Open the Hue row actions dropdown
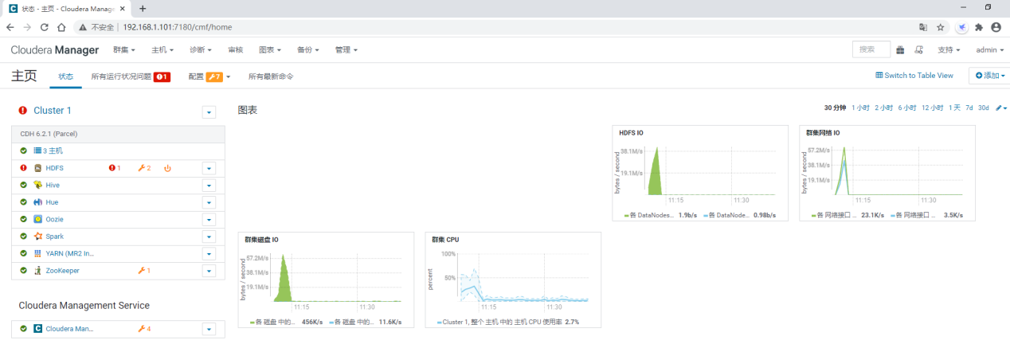Image resolution: width=1010 pixels, height=352 pixels. coord(209,202)
